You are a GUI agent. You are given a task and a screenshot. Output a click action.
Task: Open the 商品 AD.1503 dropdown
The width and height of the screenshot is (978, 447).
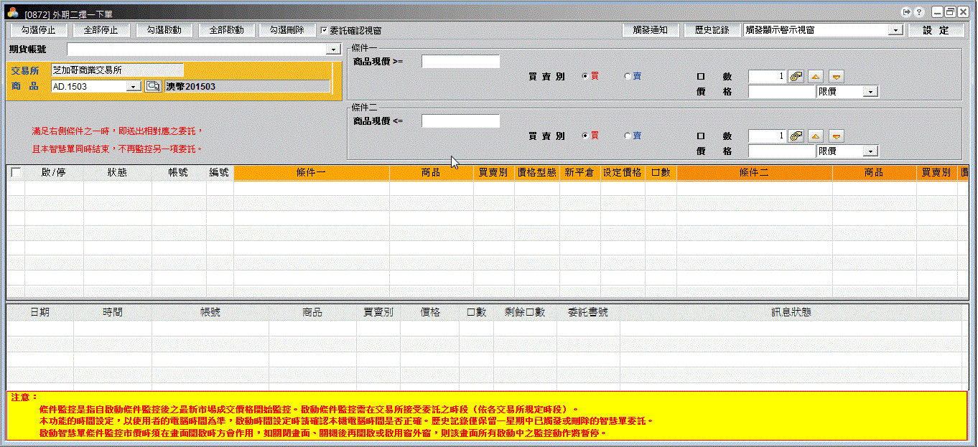pos(134,87)
